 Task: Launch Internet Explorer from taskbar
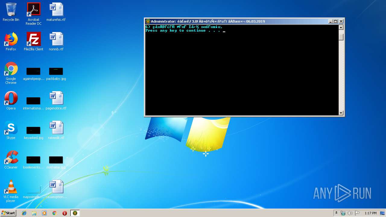point(24,213)
